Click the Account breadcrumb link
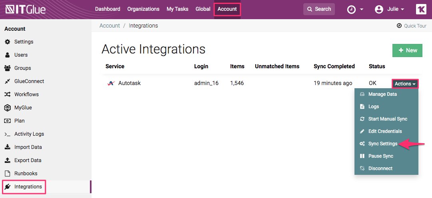This screenshot has width=432, height=198. 109,26
